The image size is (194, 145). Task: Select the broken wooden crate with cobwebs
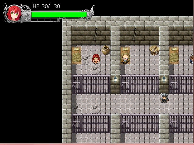(x=154, y=50)
